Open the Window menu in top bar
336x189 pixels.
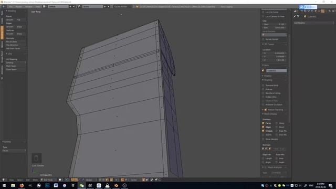pos(29,7)
